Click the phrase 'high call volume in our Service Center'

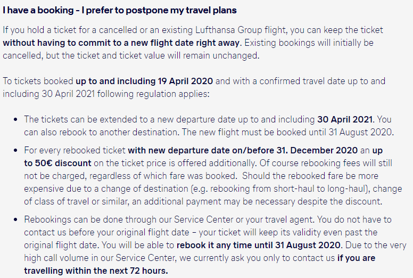pyautogui.click(x=100, y=258)
